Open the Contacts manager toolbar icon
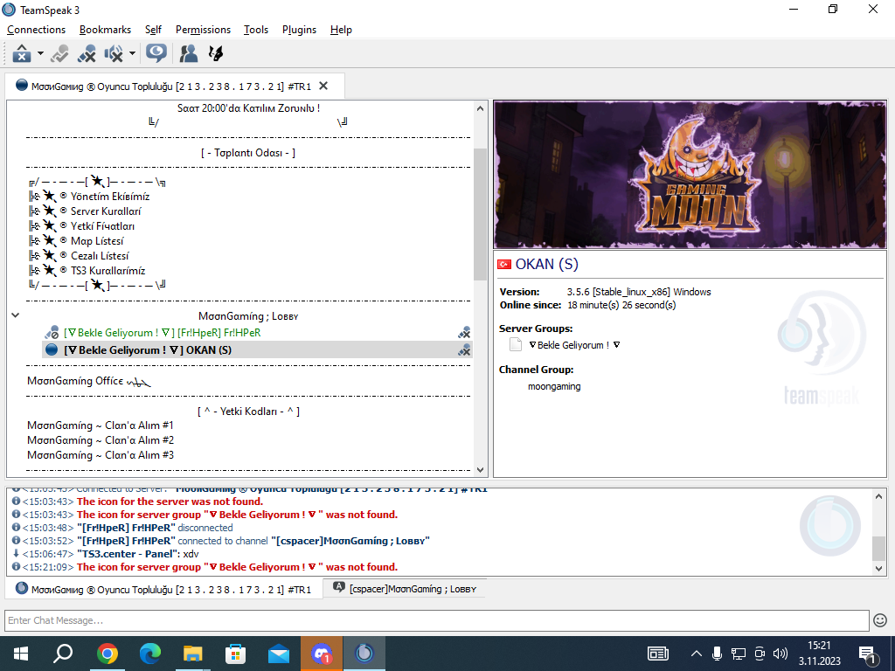The width and height of the screenshot is (895, 671). pos(189,53)
